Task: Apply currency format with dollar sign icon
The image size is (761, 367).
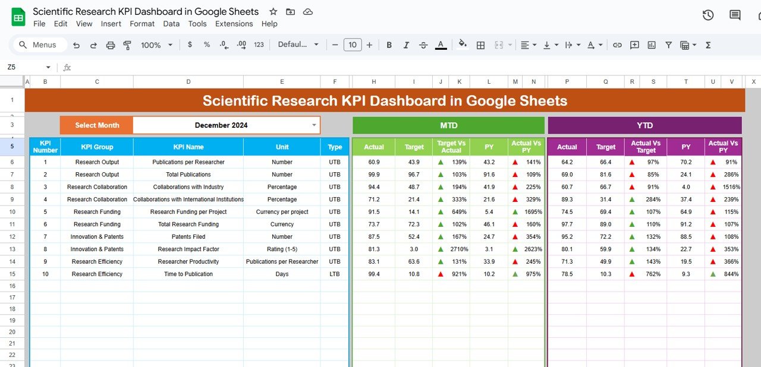Action: 189,45
